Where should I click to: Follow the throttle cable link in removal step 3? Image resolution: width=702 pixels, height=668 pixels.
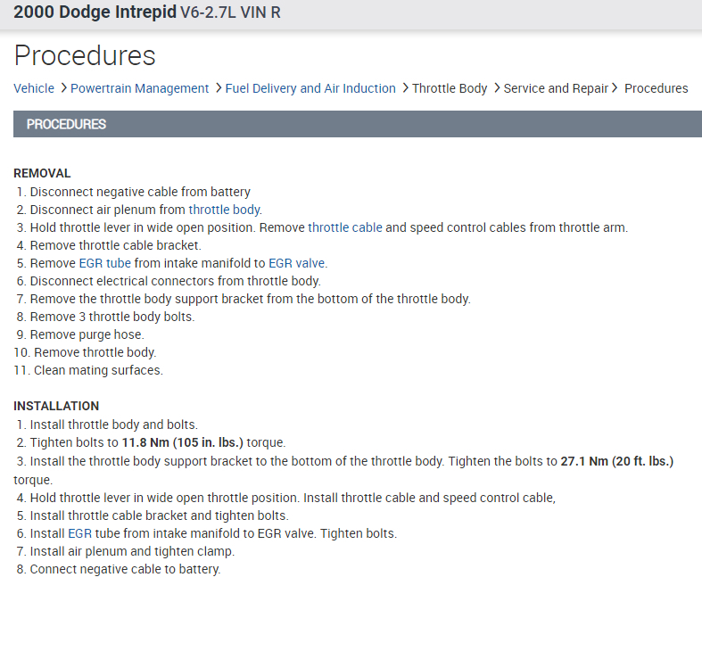[345, 227]
